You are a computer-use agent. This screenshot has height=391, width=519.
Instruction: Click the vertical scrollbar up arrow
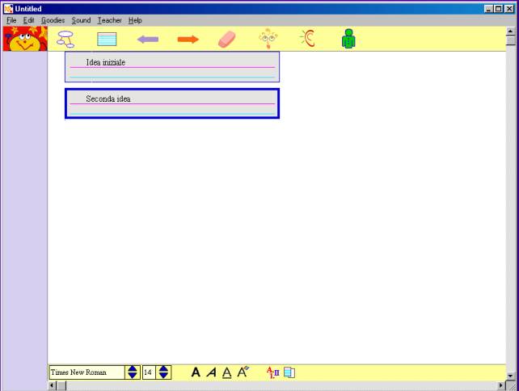[510, 31]
